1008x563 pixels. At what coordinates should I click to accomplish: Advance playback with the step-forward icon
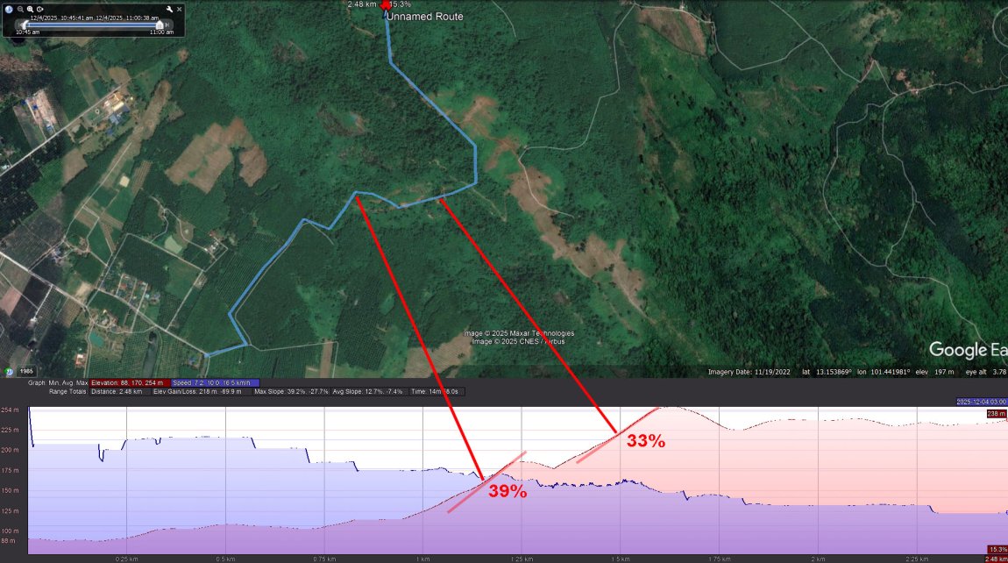pyautogui.click(x=167, y=25)
